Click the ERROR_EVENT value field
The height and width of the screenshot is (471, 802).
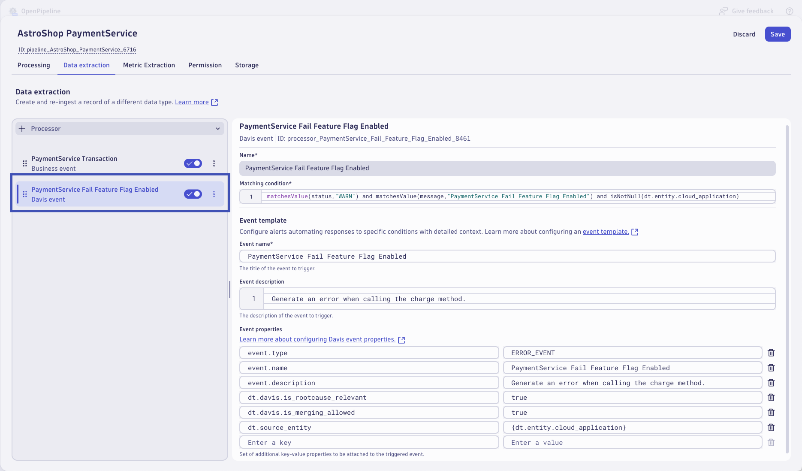(x=632, y=353)
